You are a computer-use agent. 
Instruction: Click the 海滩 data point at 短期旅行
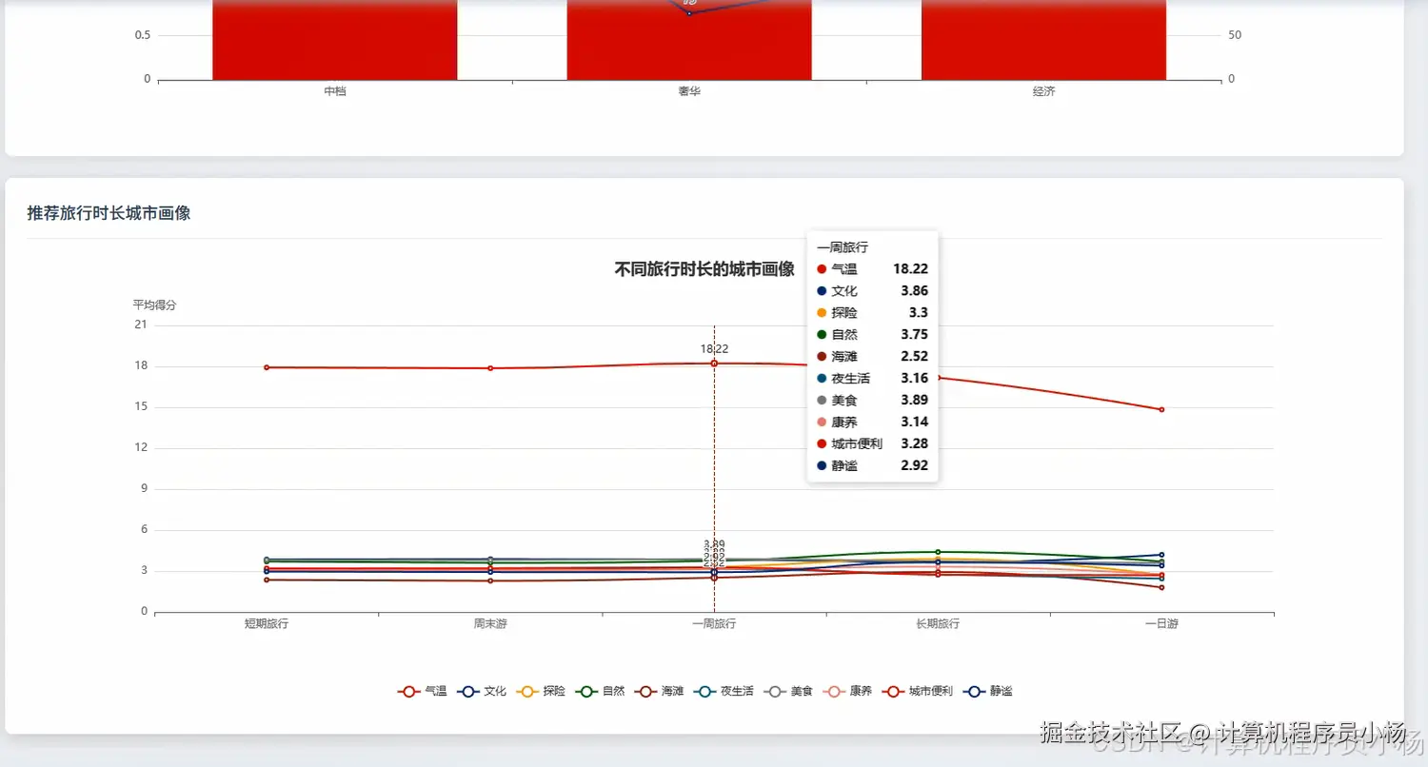pos(267,580)
